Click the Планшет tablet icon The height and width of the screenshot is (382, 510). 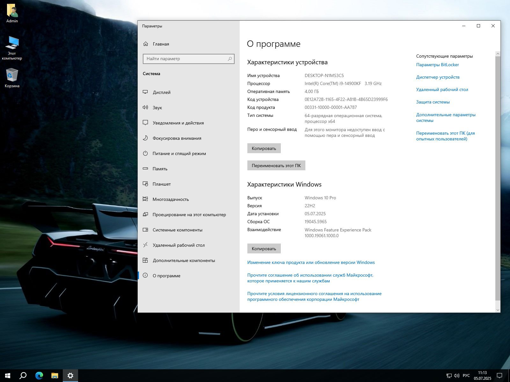point(145,184)
